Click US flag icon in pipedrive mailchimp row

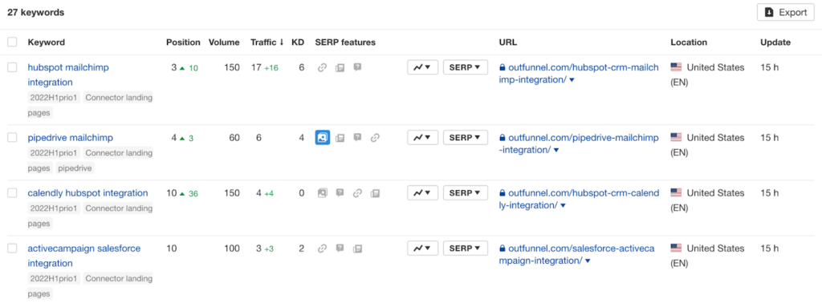[x=676, y=137]
